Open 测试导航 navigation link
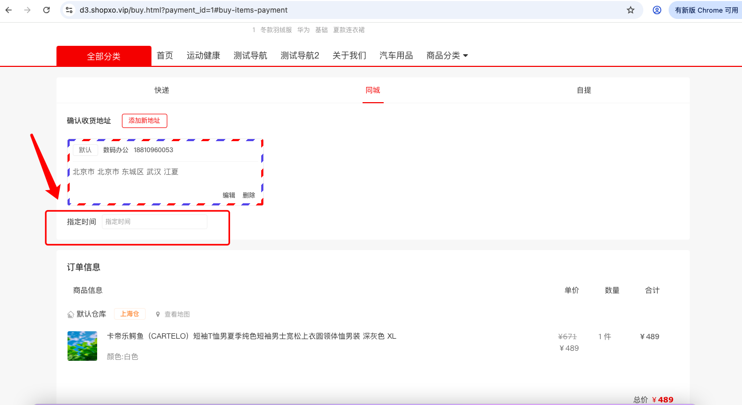 (250, 55)
